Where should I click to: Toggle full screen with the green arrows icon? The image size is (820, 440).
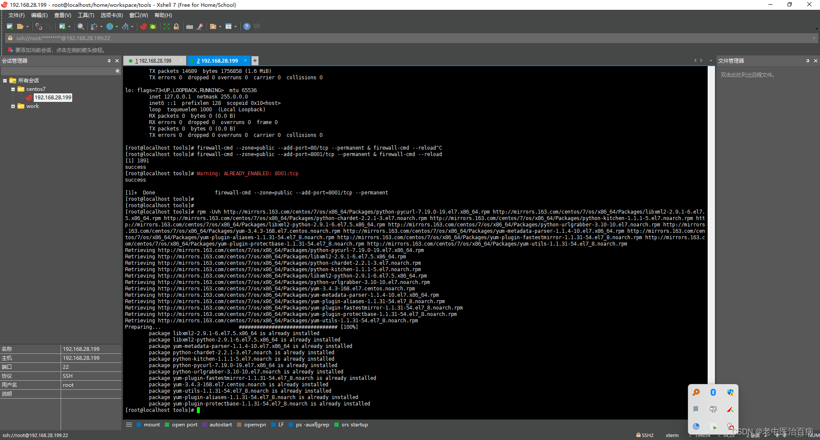pos(166,26)
